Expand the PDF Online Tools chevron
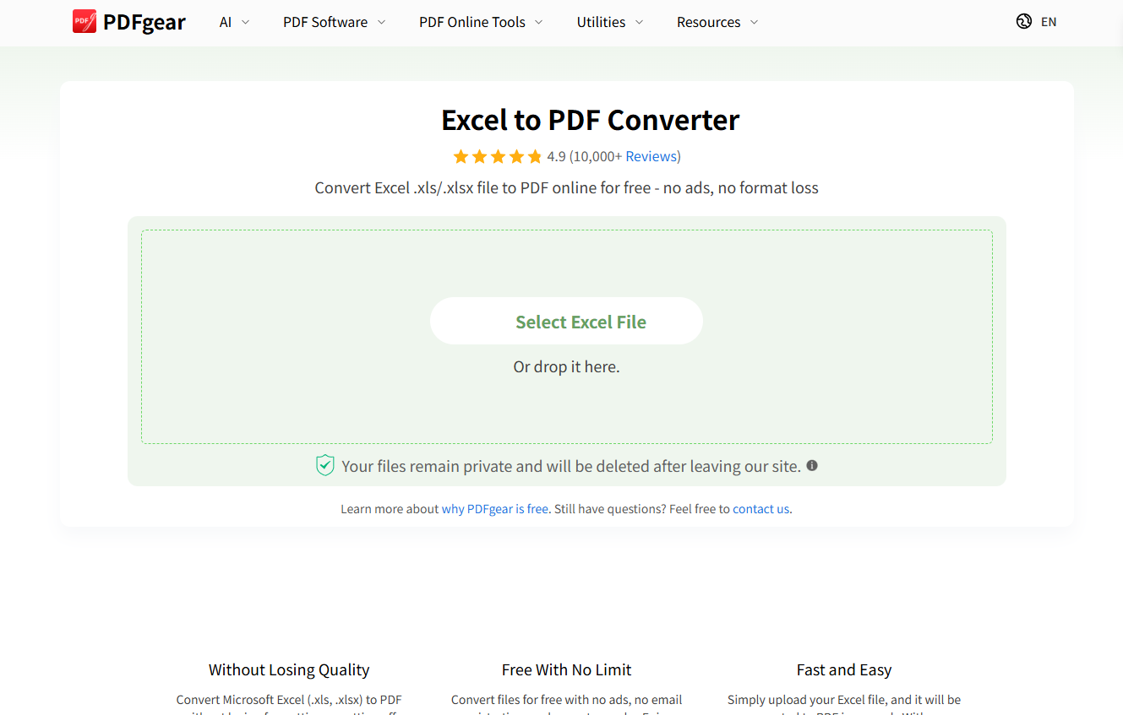The width and height of the screenshot is (1123, 715). coord(539,22)
